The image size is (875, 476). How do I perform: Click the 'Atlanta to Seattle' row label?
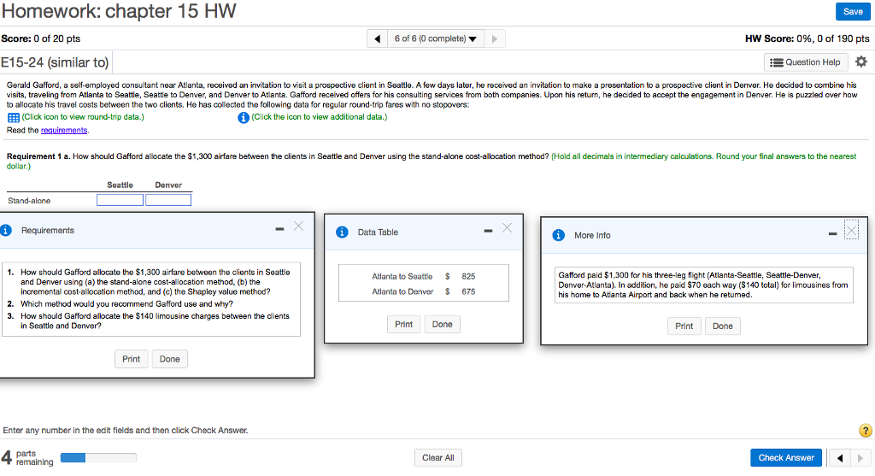click(x=402, y=276)
